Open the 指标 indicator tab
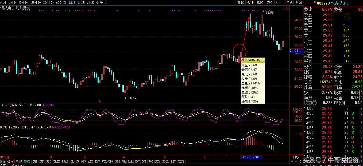 3,161
